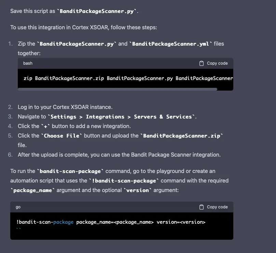The image size is (276, 253).
Task: Click the "go" language label
Action: 18,207
